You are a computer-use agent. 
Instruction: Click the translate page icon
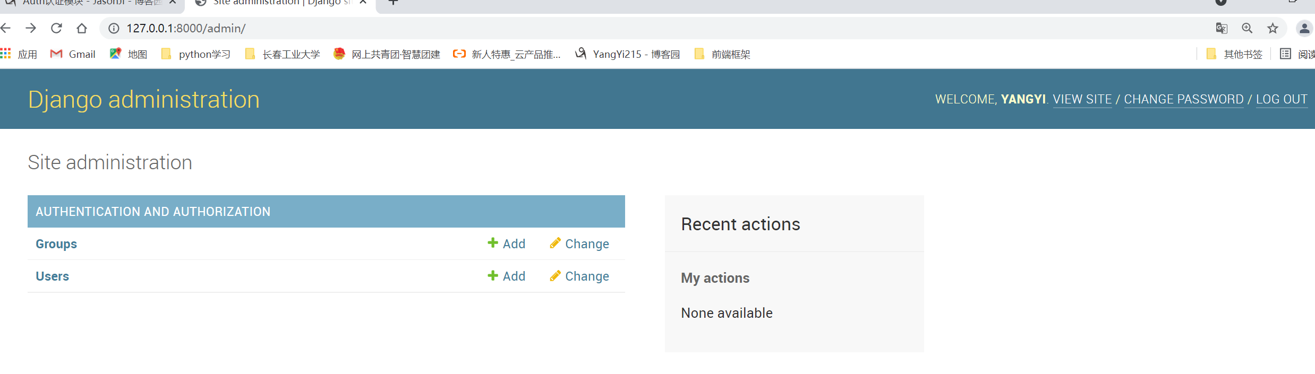(1222, 28)
